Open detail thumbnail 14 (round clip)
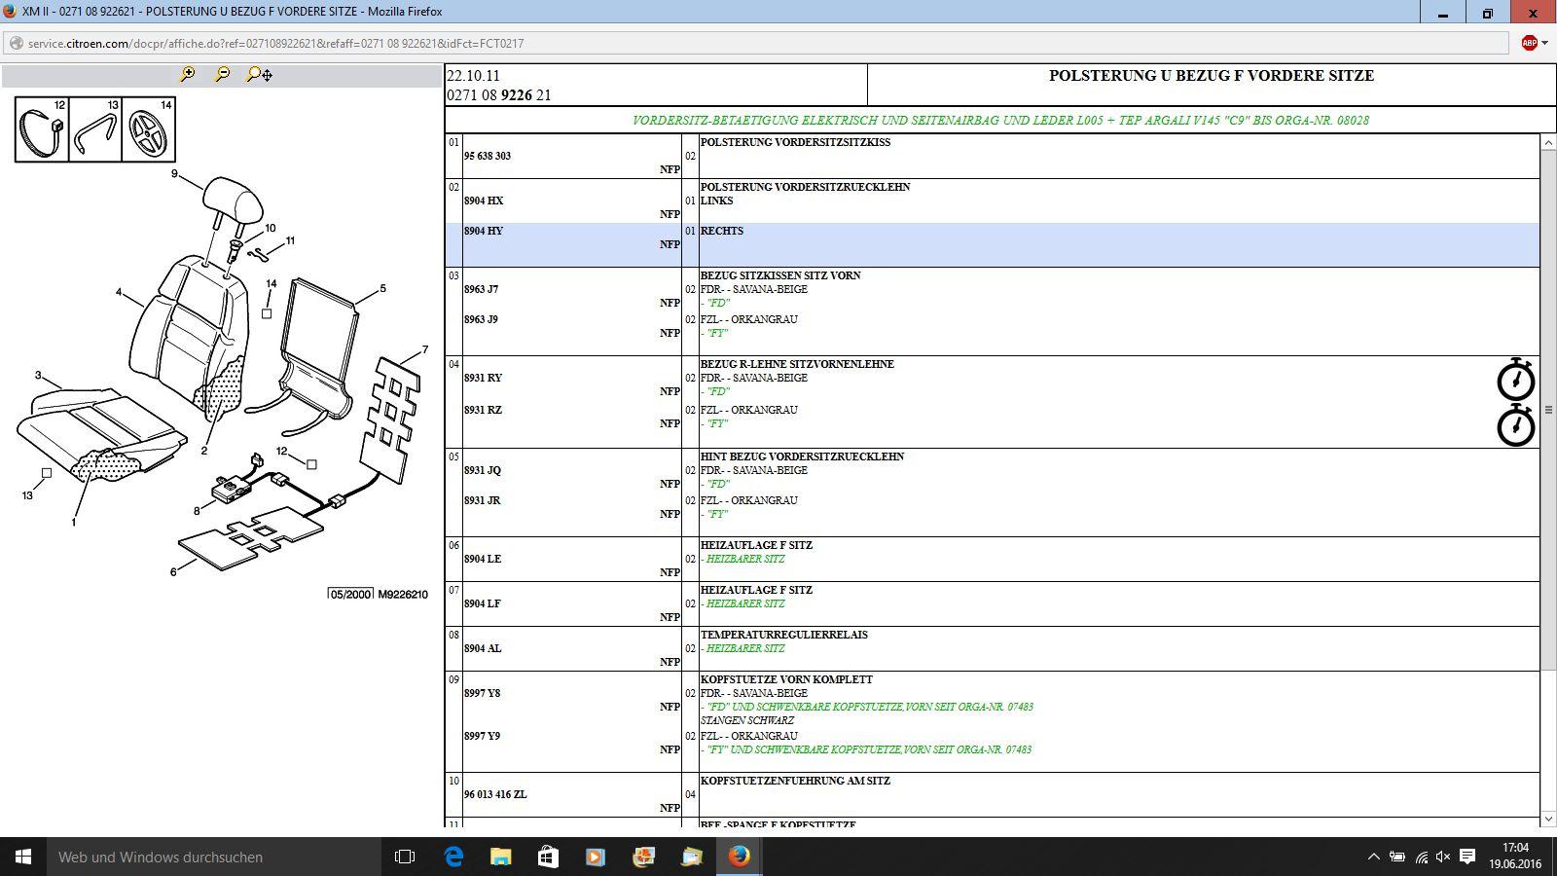The width and height of the screenshot is (1557, 876). [149, 129]
